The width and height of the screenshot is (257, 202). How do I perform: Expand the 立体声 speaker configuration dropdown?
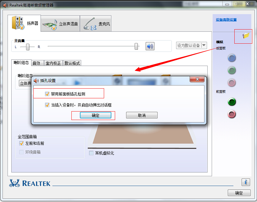point(25,83)
